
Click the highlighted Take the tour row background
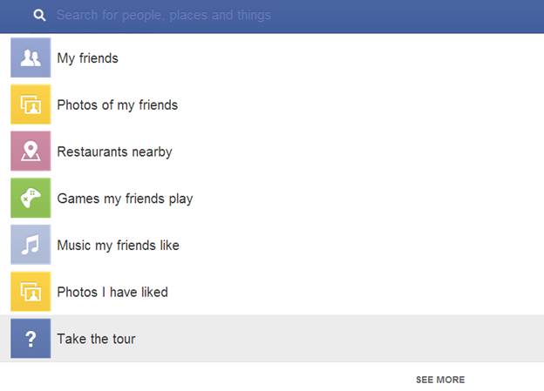tap(272, 338)
